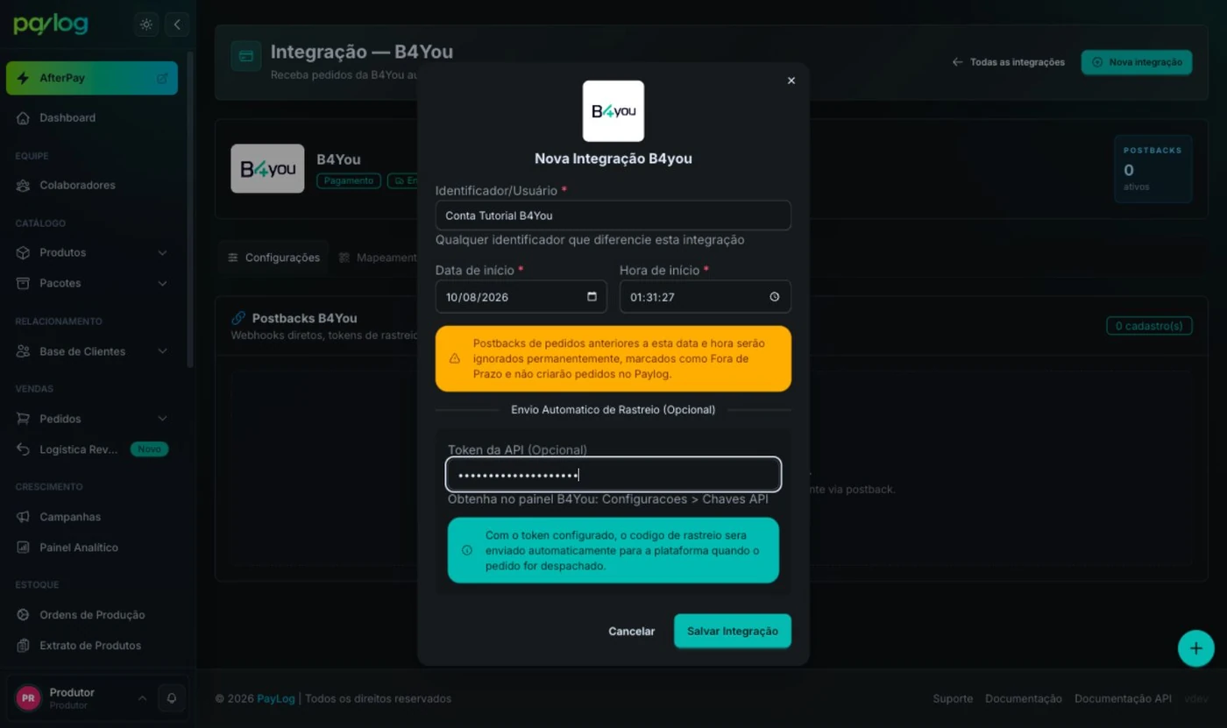
Task: Click the Base de Clientes icon
Action: click(x=23, y=351)
